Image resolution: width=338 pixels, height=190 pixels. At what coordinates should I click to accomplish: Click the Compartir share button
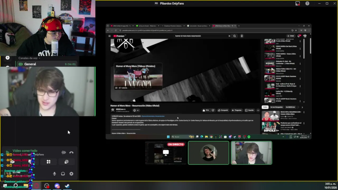tap(223, 110)
